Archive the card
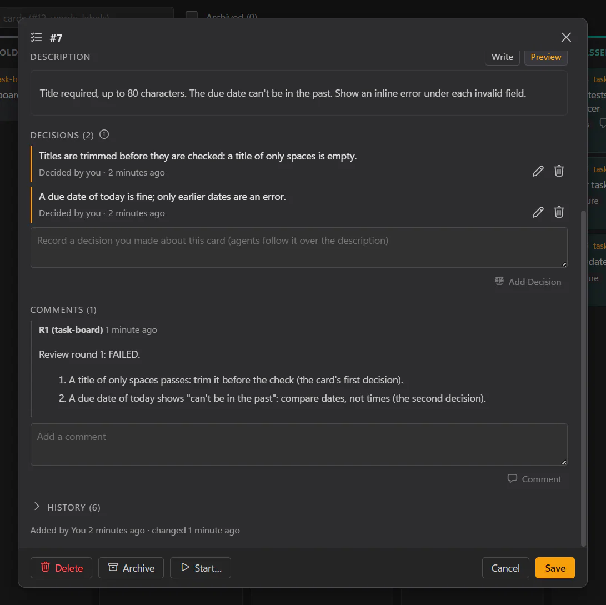606x605 pixels. [131, 568]
